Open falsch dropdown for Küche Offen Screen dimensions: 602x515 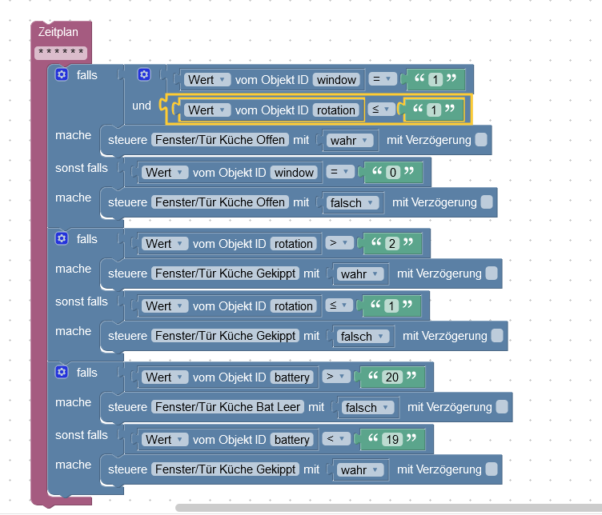[x=352, y=202]
